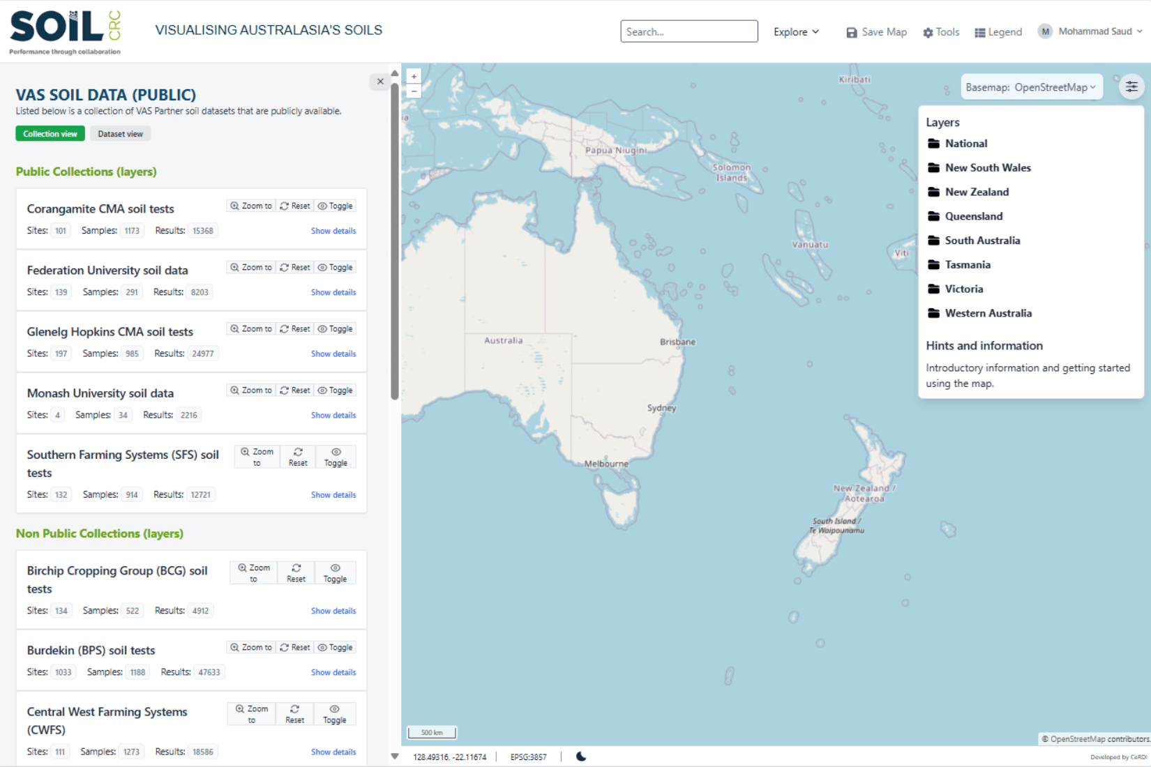
Task: Show details for Southern Farming Systems
Action: coord(333,495)
